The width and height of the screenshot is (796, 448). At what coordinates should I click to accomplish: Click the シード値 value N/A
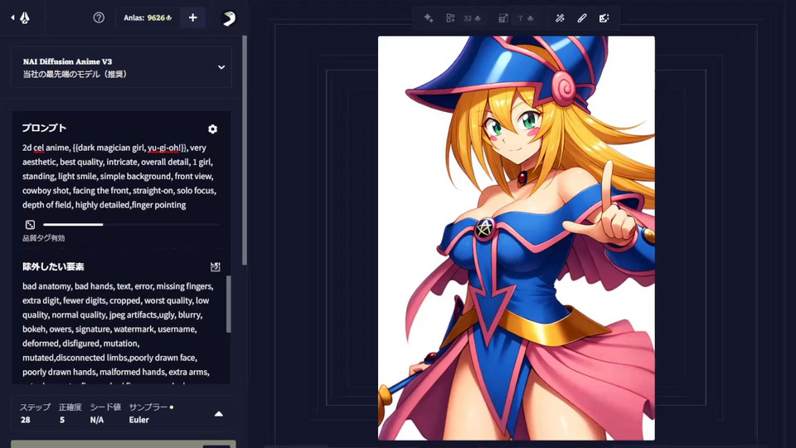97,420
